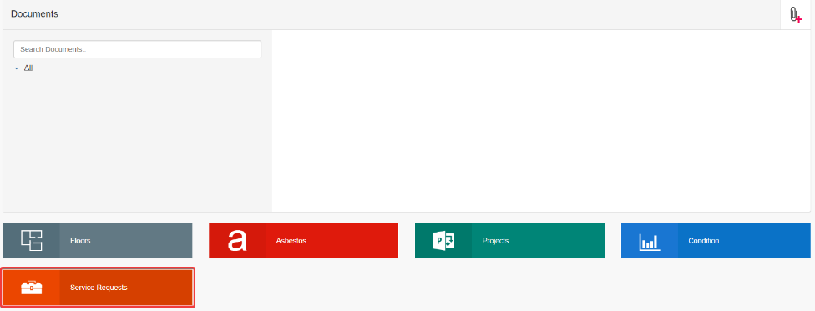This screenshot has height=311, width=815.
Task: Open the Projects tile label
Action: pyautogui.click(x=495, y=241)
